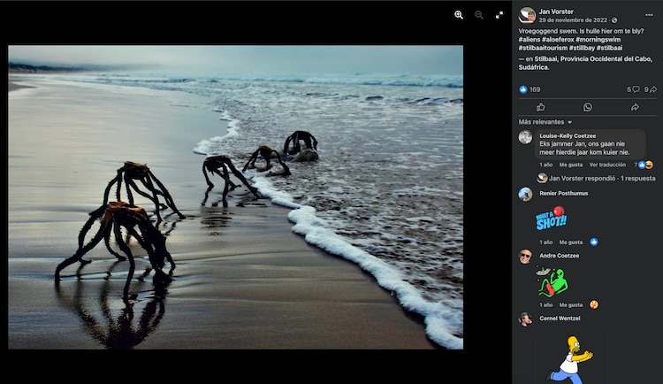Image resolution: width=663 pixels, height=384 pixels.
Task: Open Jan Vorster's profile from post header
Action: tap(556, 12)
